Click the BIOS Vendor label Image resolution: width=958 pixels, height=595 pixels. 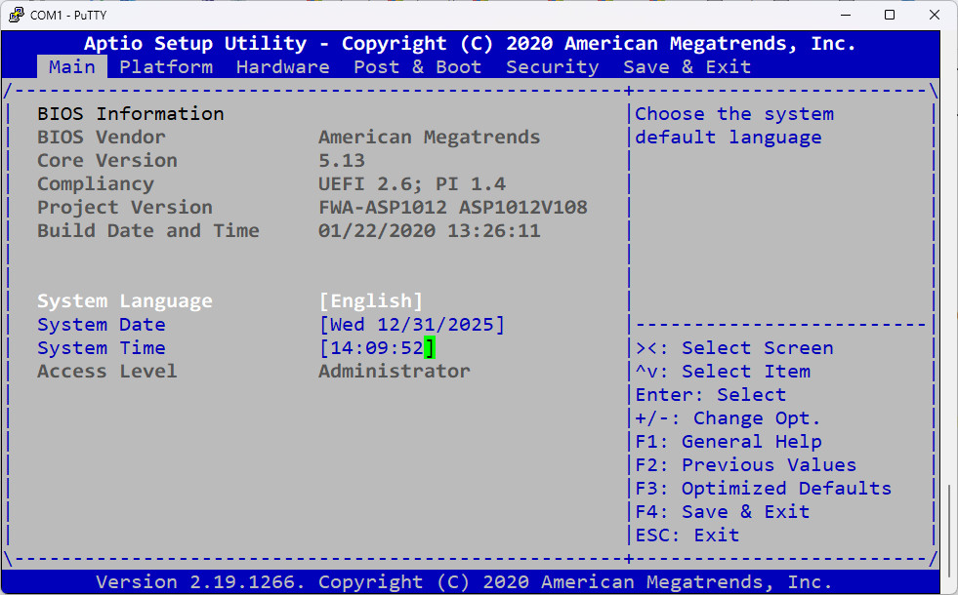(x=102, y=137)
